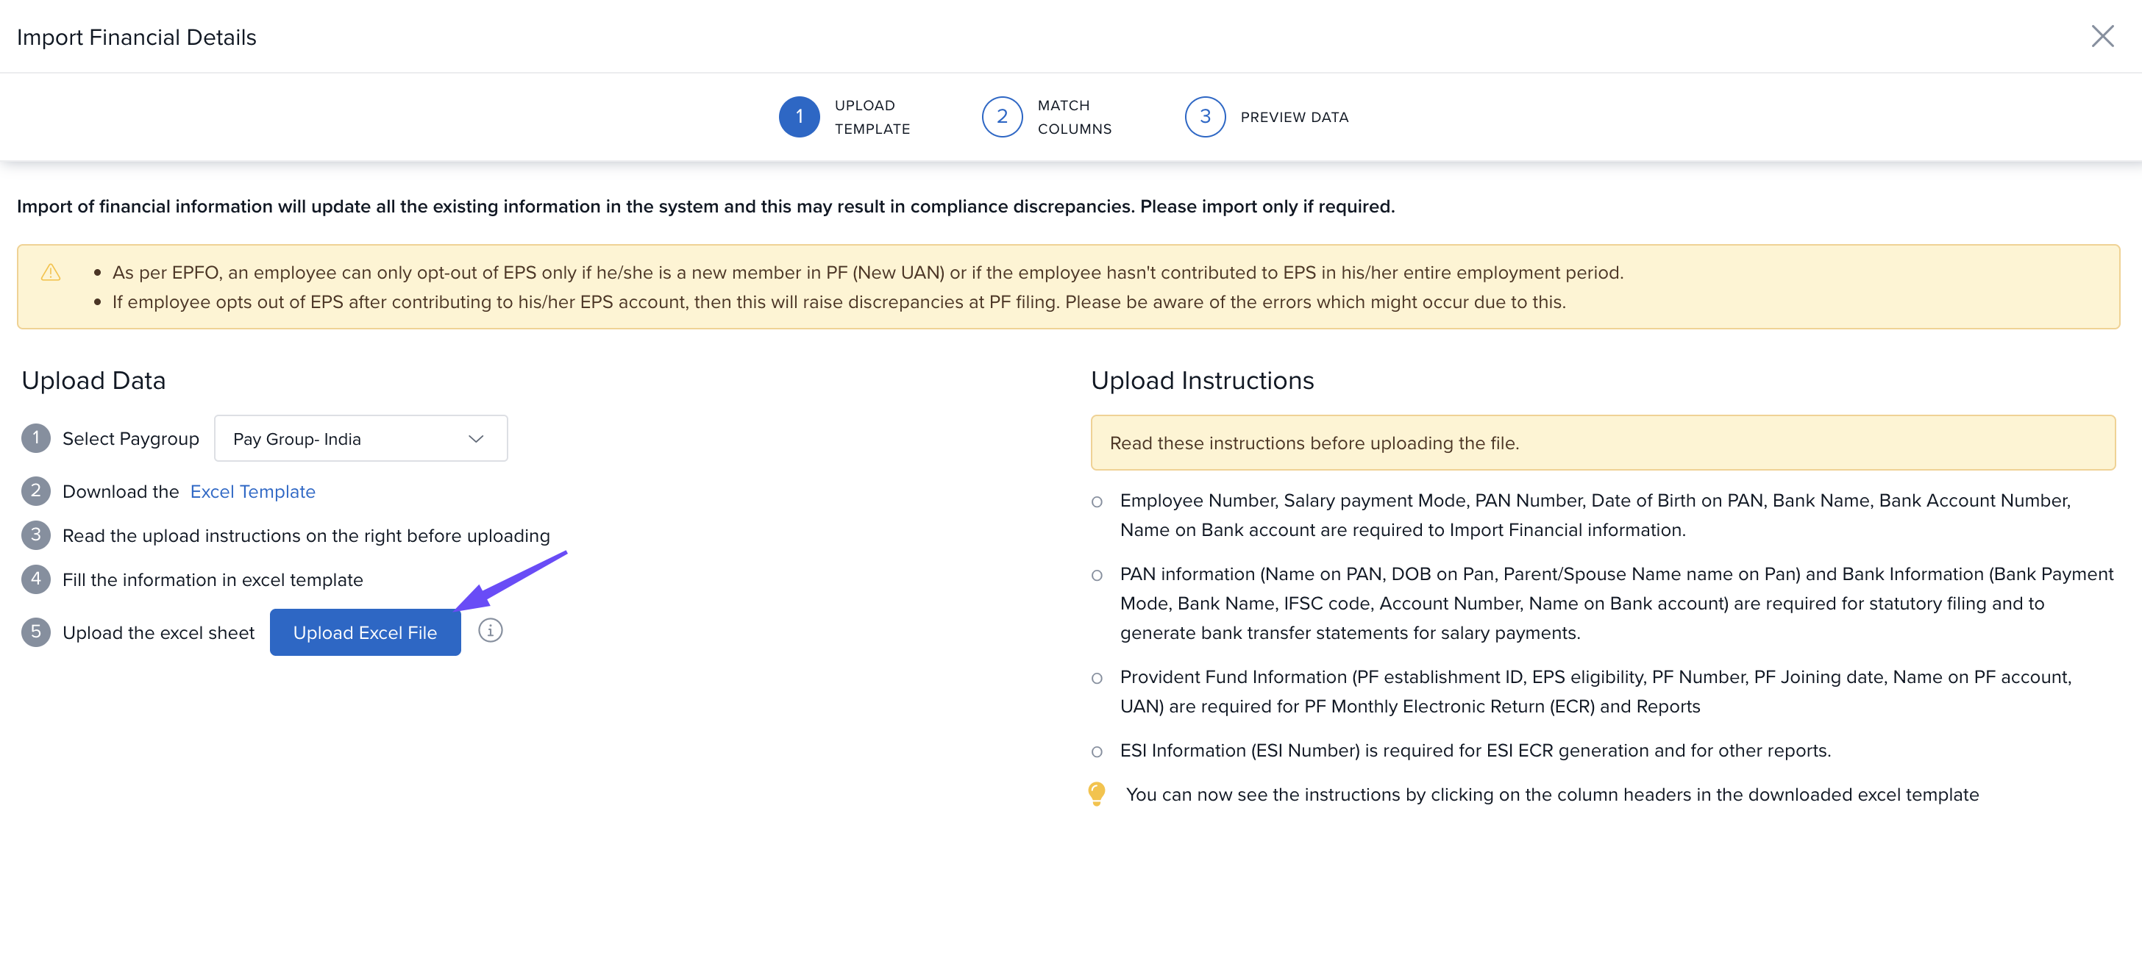Select the PREVIEW DATA step label
This screenshot has width=2142, height=972.
1294,117
